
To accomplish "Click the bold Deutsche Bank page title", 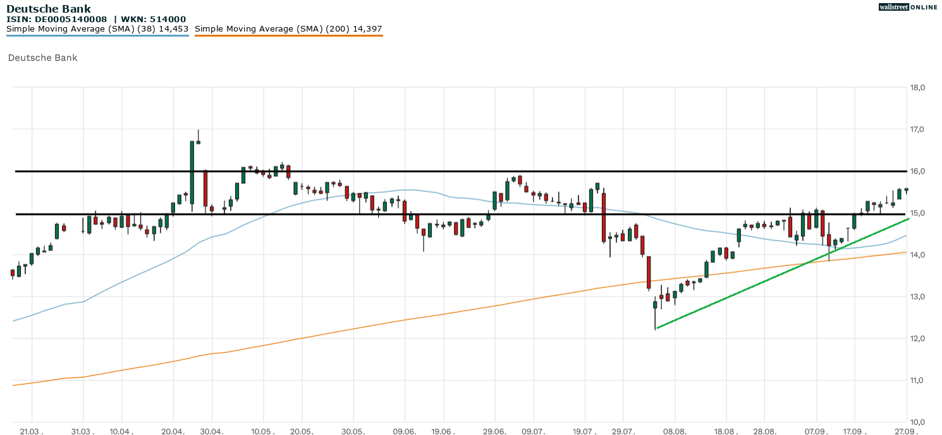I will click(49, 9).
